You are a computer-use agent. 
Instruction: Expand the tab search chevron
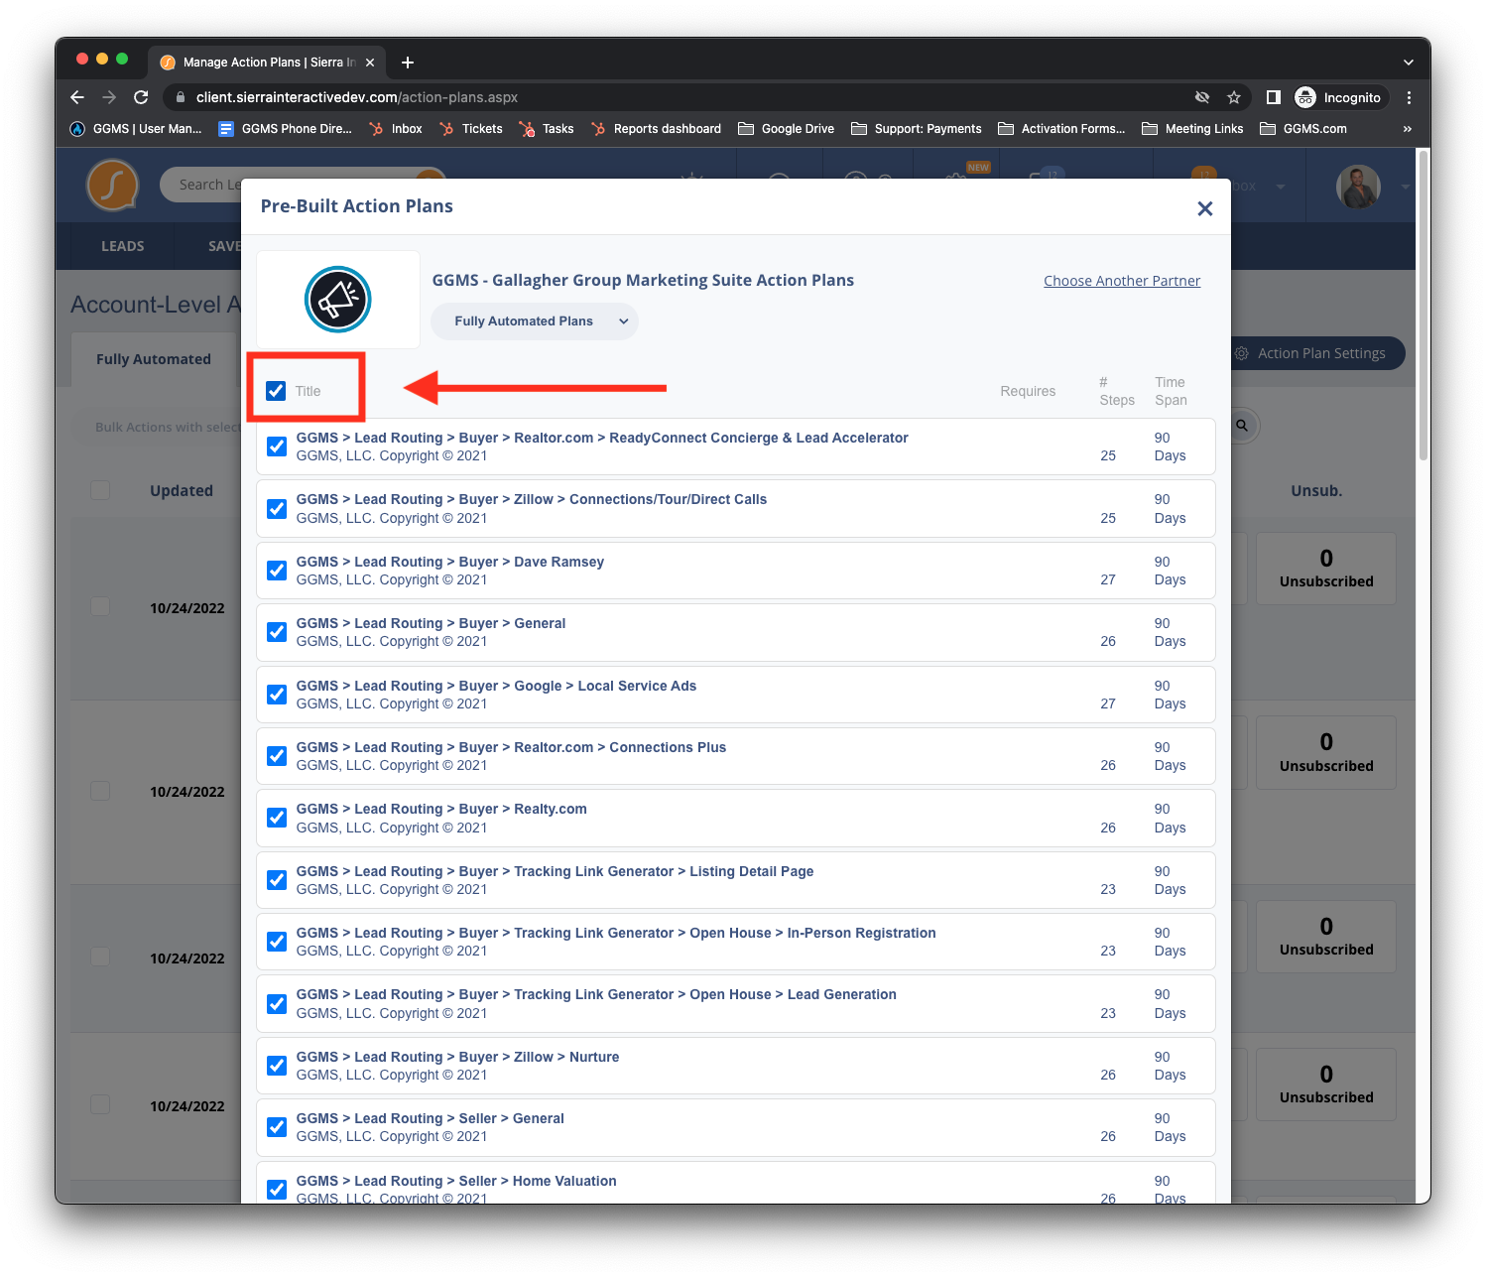pos(1408,63)
